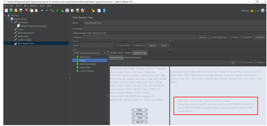
Task: Click the Reset search broom icon
Action: coord(93,11)
